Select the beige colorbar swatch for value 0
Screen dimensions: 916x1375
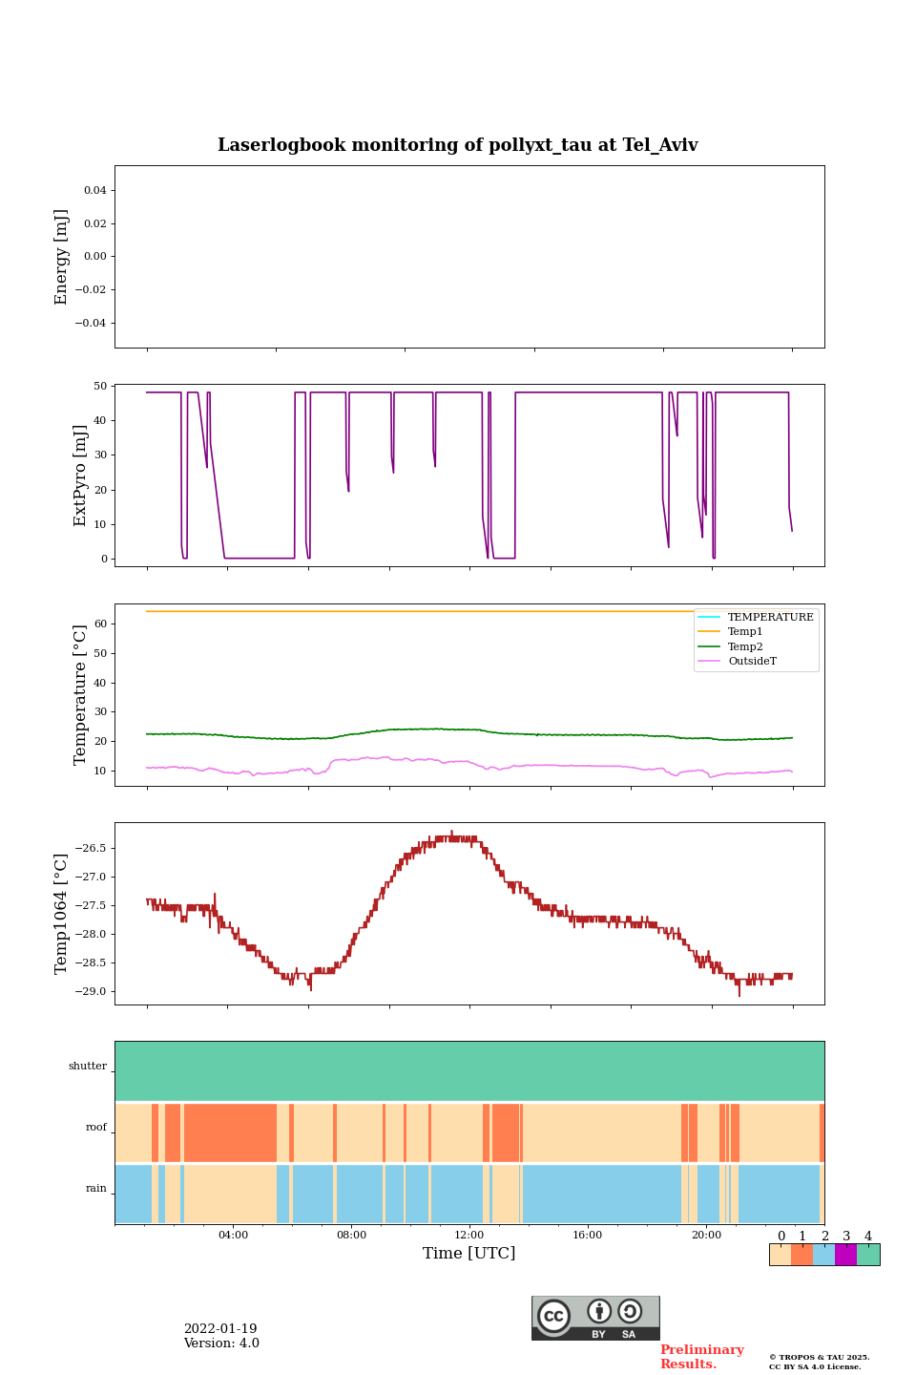780,1255
